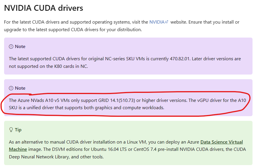Image resolution: width=256 pixels, height=168 pixels.
Task: Click the info icon in the NVads A10 note
Action: [x=11, y=88]
